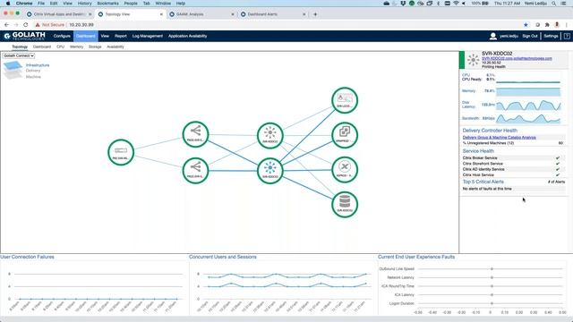
Task: Click the Sign Out link
Action: [530, 36]
